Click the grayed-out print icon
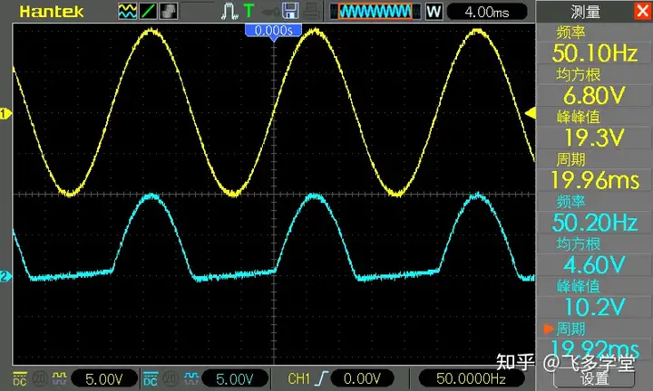 311,11
